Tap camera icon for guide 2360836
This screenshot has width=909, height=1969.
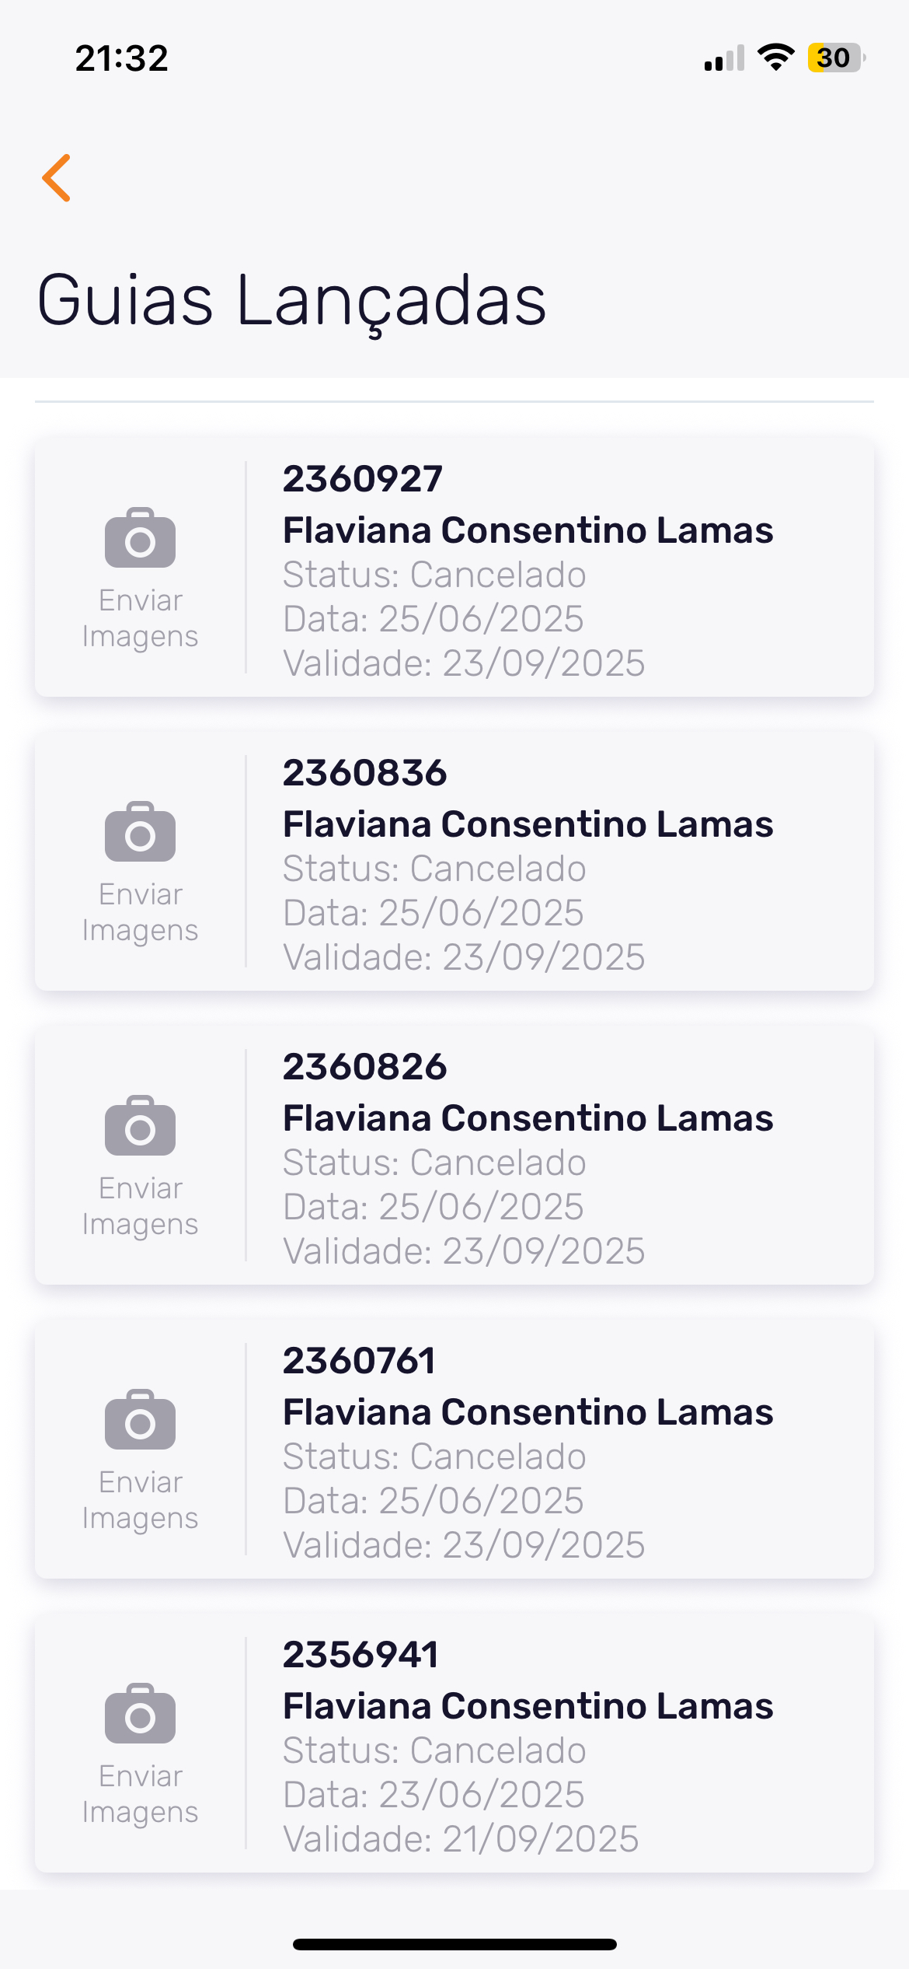(x=140, y=832)
